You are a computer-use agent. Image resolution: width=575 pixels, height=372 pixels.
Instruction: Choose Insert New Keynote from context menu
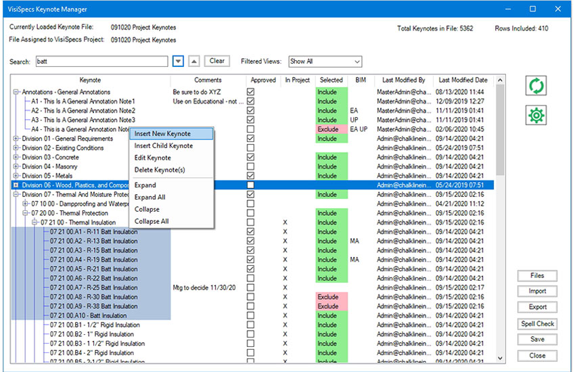point(171,134)
